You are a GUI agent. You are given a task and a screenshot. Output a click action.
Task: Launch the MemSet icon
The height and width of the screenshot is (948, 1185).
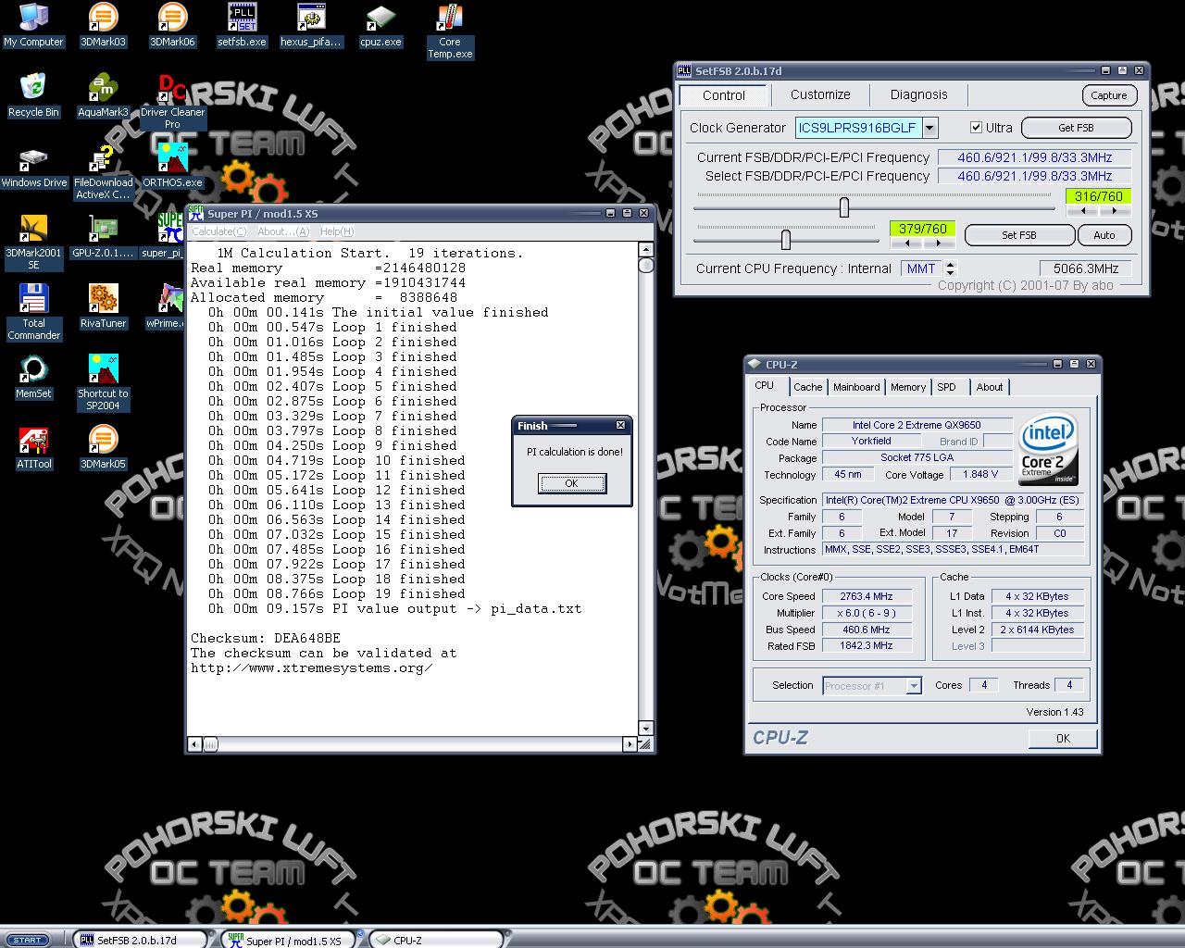33,378
